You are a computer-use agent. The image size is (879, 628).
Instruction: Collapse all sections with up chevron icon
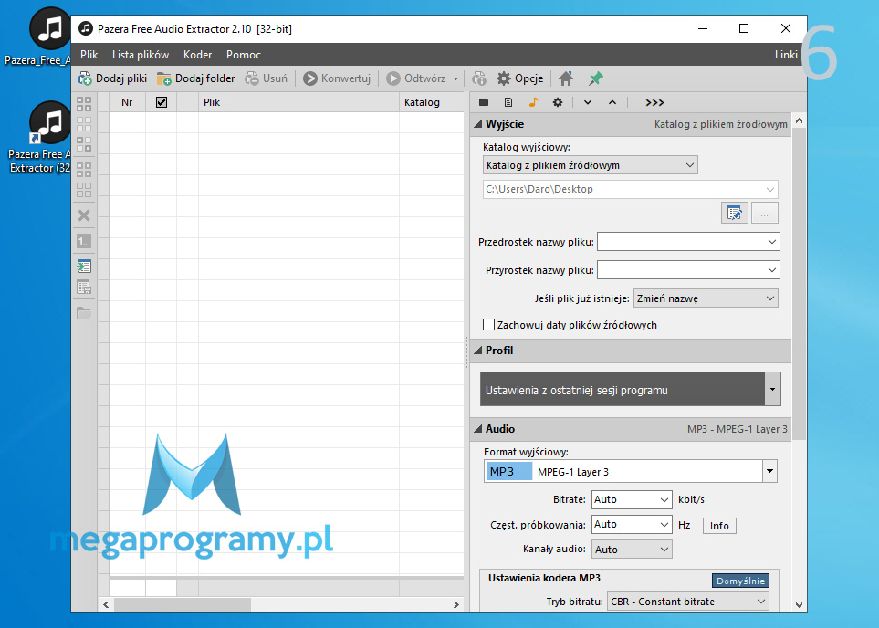pos(612,102)
